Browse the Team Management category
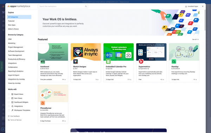The width and height of the screenshot is (211, 133). pyautogui.click(x=15, y=55)
